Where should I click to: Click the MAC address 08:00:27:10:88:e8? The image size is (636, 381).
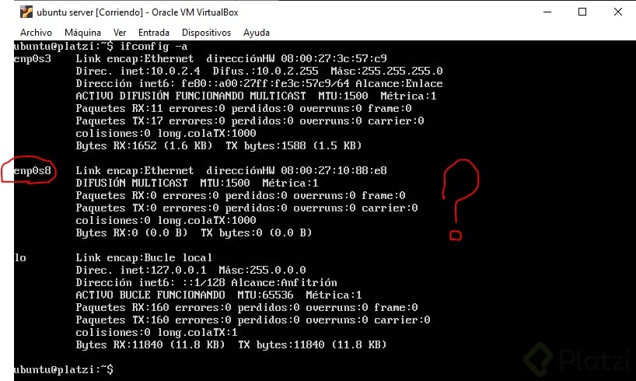click(x=334, y=170)
